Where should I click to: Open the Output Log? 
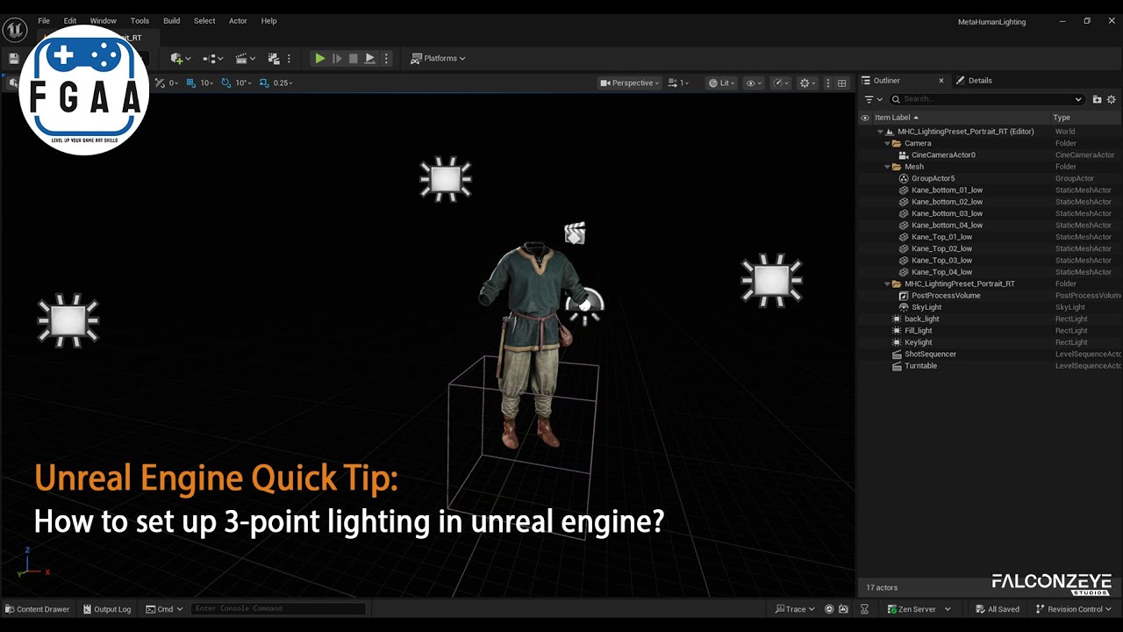[107, 609]
